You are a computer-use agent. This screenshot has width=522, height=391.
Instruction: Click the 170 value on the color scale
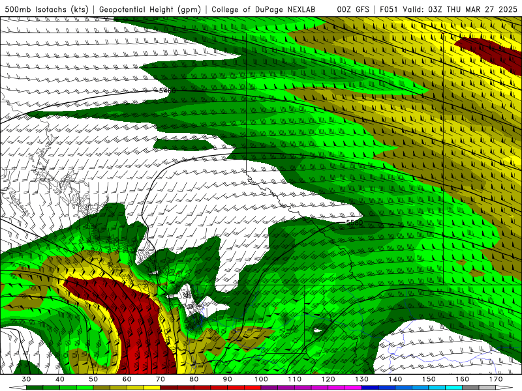496,379
